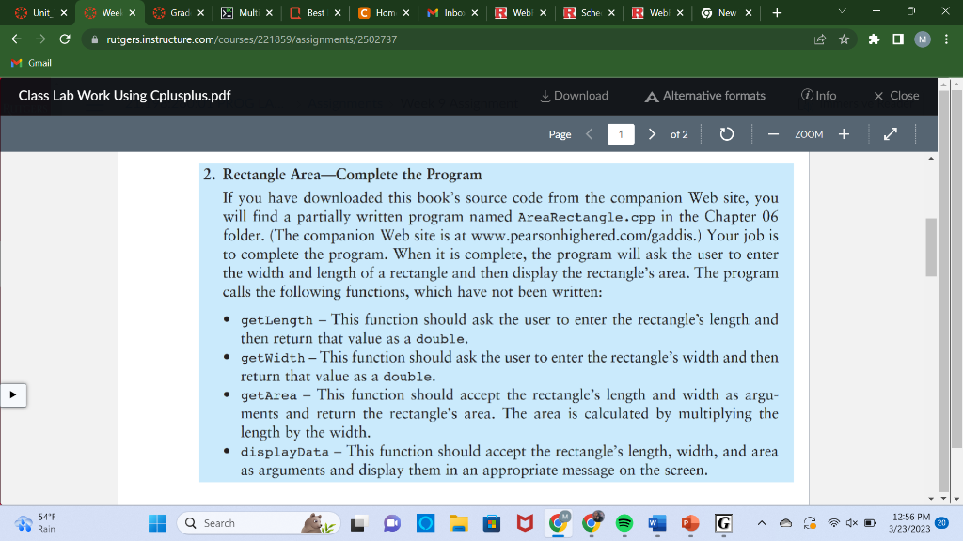Image resolution: width=963 pixels, height=541 pixels.
Task: Close the PDF preview
Action: 896,96
